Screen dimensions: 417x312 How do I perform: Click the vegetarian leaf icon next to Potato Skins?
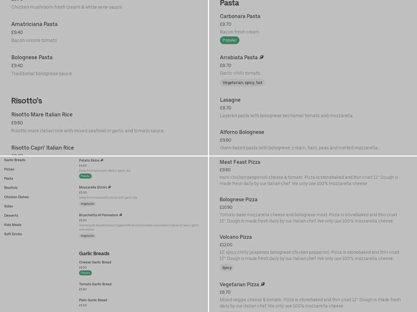coord(102,160)
